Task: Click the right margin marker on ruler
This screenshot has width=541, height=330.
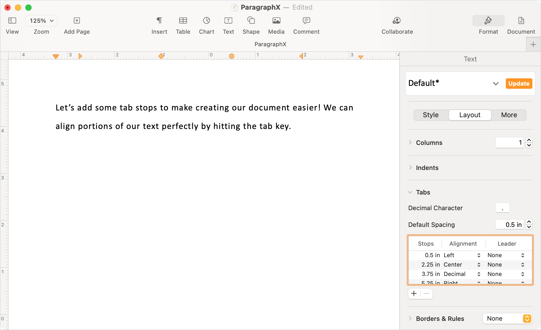Action: (361, 57)
